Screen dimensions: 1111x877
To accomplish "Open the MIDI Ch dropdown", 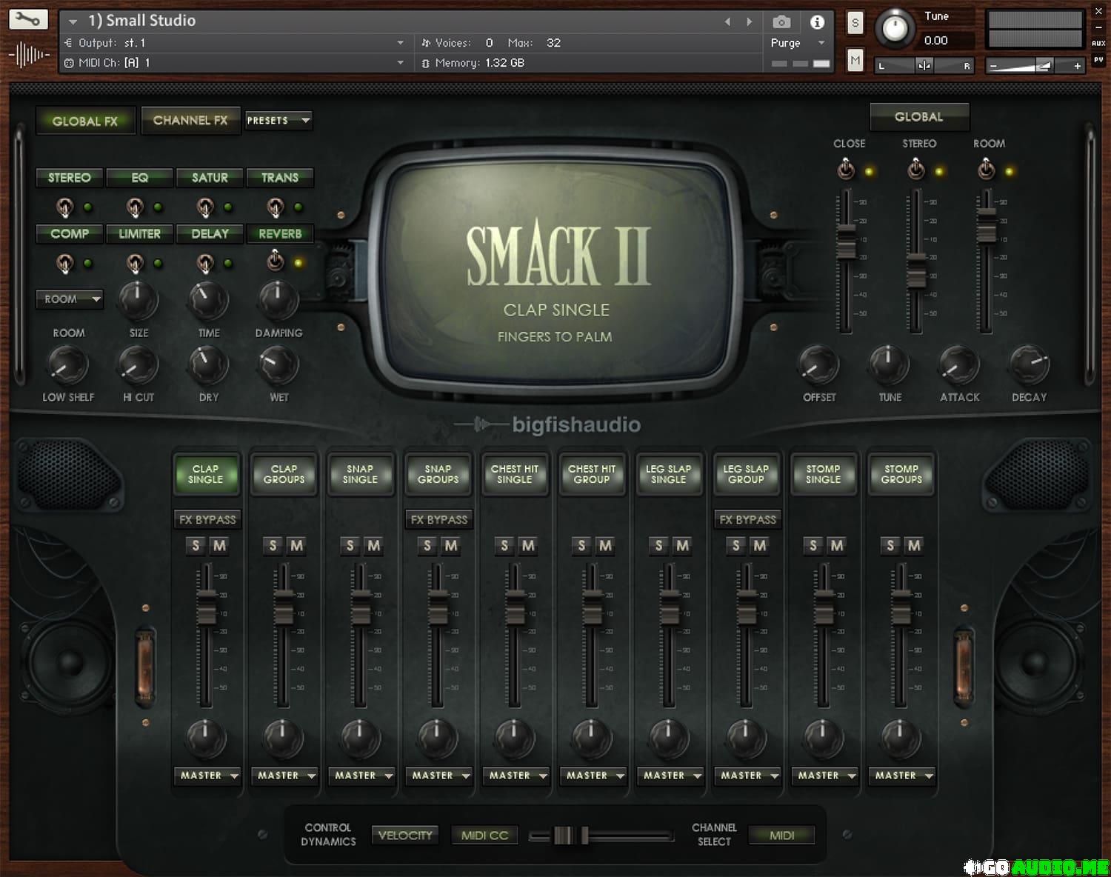I will click(234, 63).
